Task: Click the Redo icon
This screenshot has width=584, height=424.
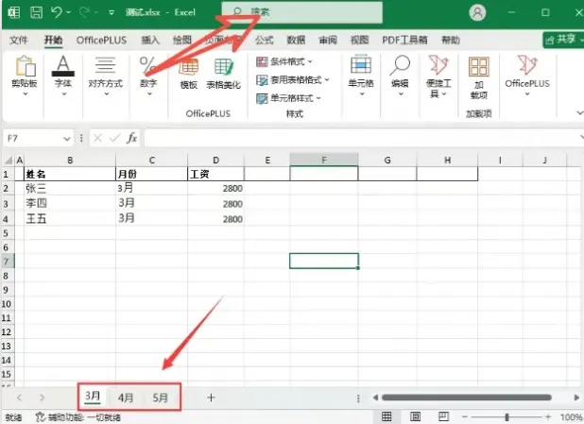Action: point(84,12)
